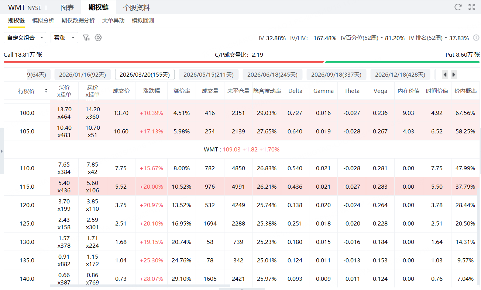Screen dimensions: 481x290
Task: Go to the 大单异动 sub-tab
Action: pyautogui.click(x=113, y=21)
